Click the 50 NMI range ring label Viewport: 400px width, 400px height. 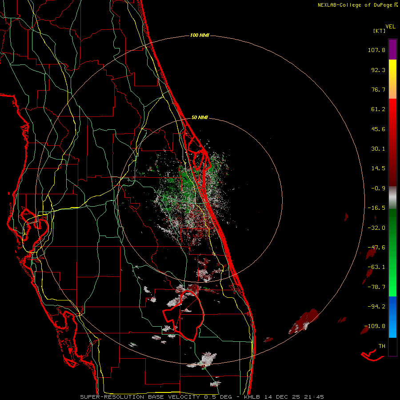pos(200,118)
